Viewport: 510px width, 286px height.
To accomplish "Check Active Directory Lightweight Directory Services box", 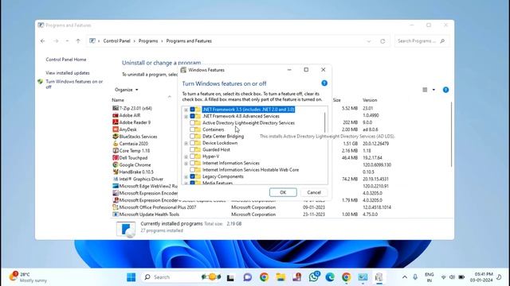I will [x=192, y=123].
